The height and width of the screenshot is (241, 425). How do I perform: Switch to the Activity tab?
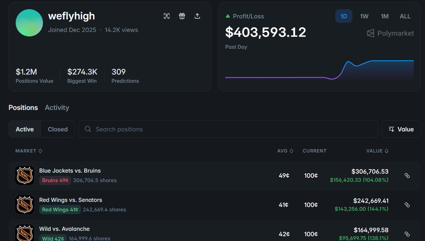pos(57,108)
